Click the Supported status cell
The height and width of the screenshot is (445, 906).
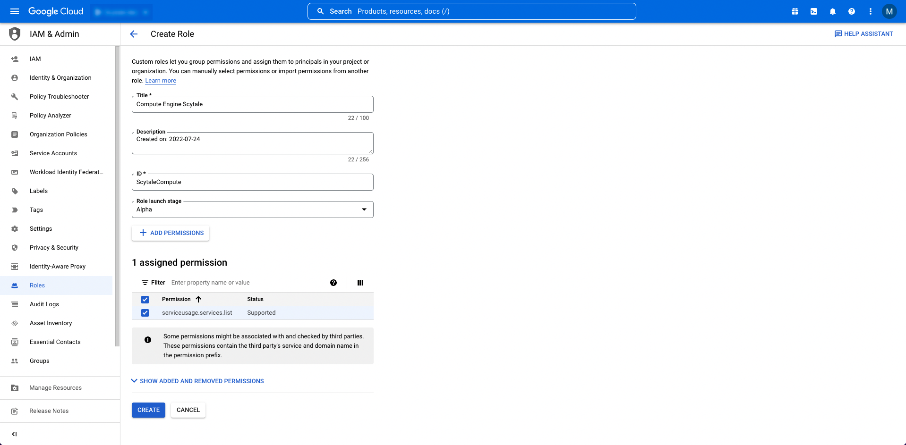click(261, 313)
